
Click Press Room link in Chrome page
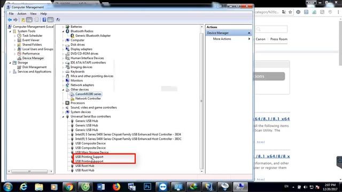tap(279, 39)
